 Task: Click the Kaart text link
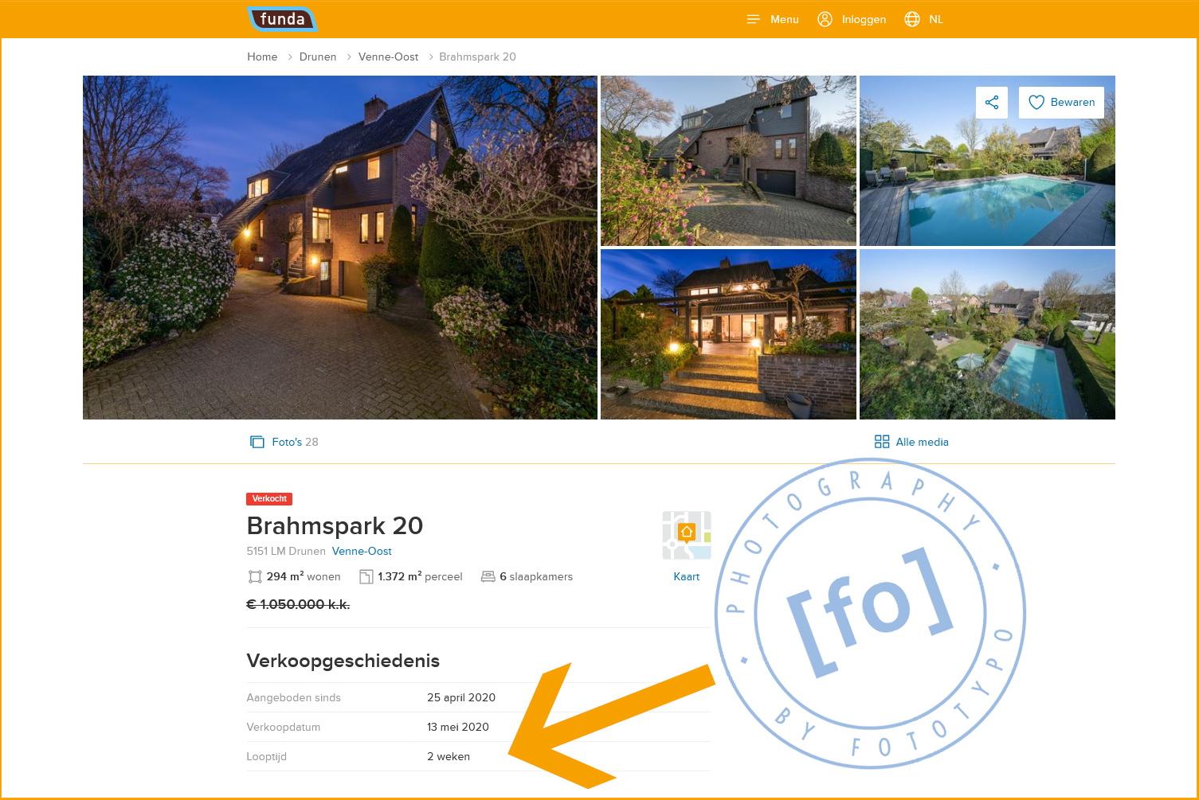tap(687, 576)
